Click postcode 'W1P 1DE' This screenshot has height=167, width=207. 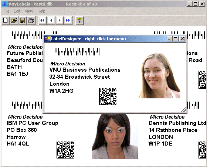[x=160, y=144]
